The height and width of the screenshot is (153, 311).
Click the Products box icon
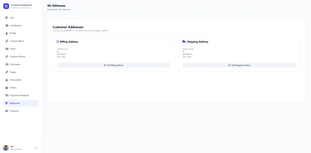(x=7, y=111)
